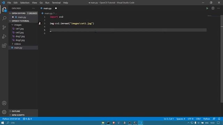Click the imread line of code
This screenshot has height=125, width=223.
point(72,23)
